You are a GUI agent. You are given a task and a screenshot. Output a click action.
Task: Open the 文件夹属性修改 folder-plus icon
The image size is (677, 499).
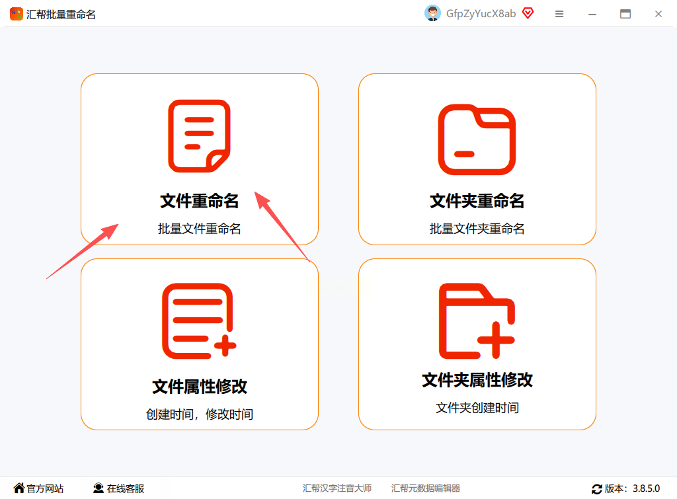tap(477, 321)
